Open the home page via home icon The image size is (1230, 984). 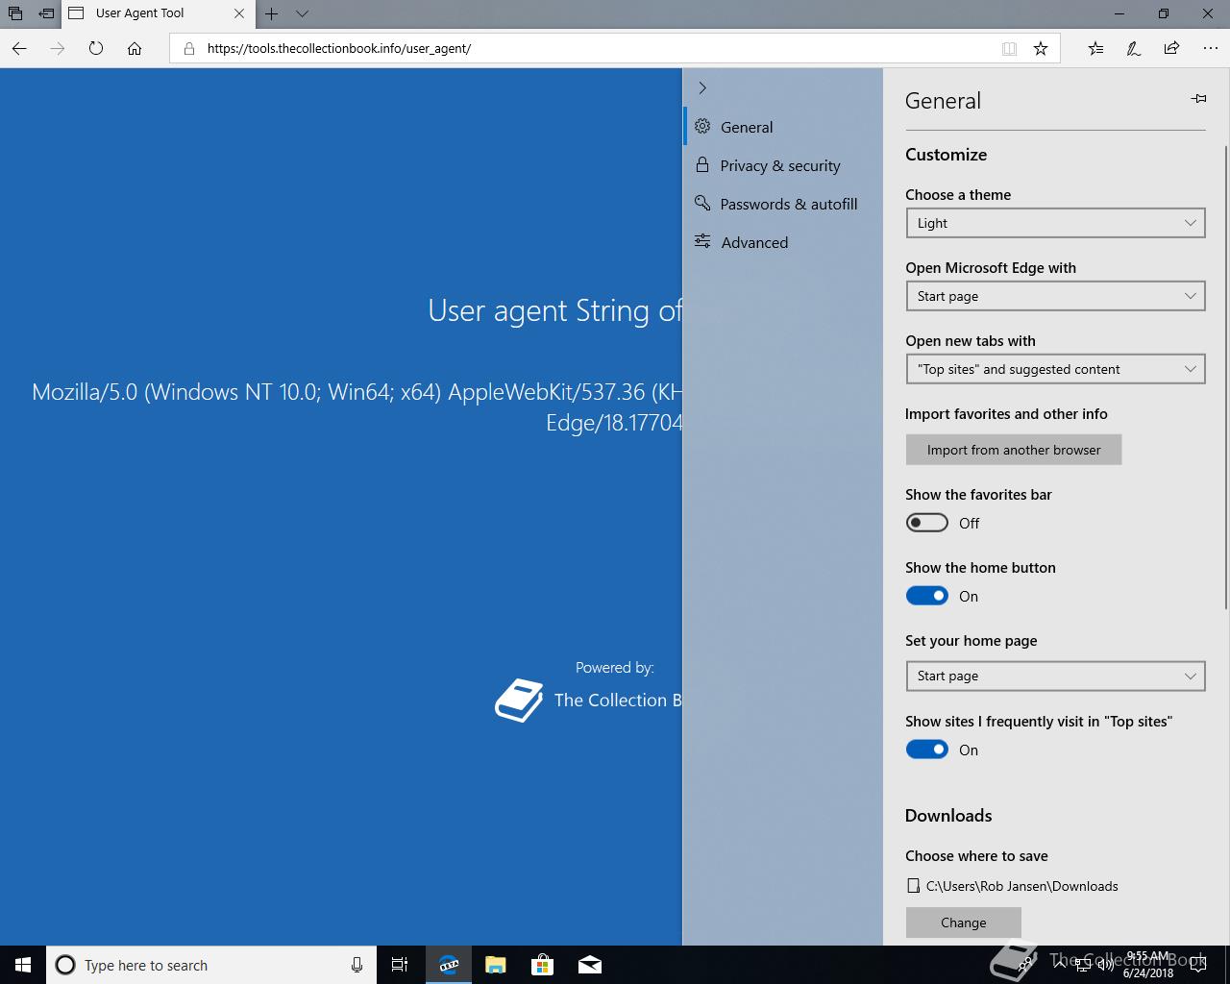(135, 48)
